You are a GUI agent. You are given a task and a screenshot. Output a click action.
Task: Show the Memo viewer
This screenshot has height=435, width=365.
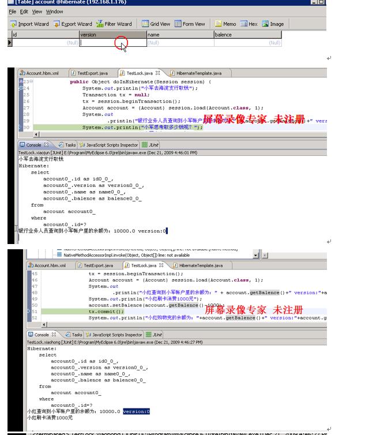pyautogui.click(x=226, y=24)
